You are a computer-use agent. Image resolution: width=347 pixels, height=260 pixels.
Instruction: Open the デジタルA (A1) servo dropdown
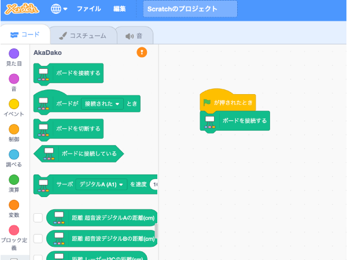(x=101, y=185)
